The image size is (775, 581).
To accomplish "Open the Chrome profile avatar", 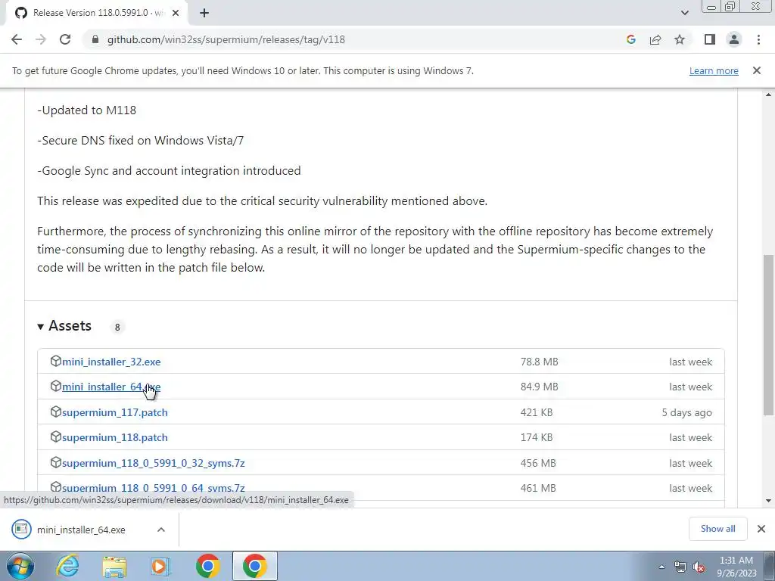I will [x=734, y=39].
